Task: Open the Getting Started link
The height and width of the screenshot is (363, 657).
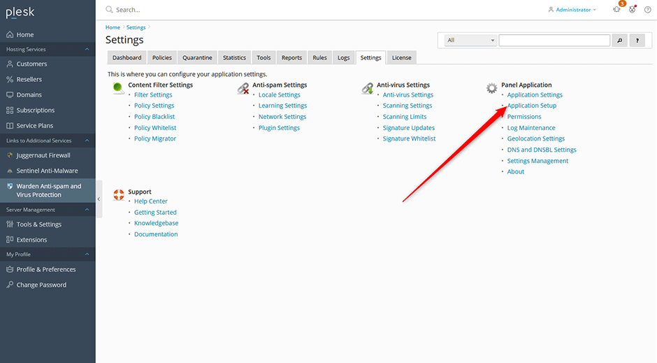Action: point(155,212)
